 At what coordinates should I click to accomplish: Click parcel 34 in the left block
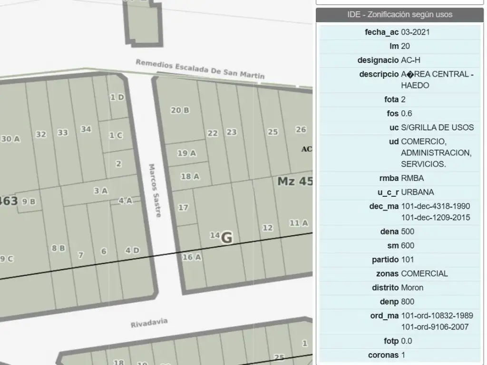pyautogui.click(x=86, y=129)
